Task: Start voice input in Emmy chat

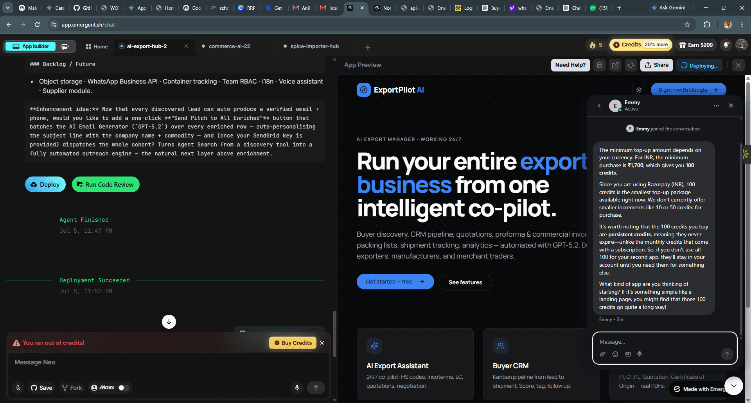Action: 640,354
